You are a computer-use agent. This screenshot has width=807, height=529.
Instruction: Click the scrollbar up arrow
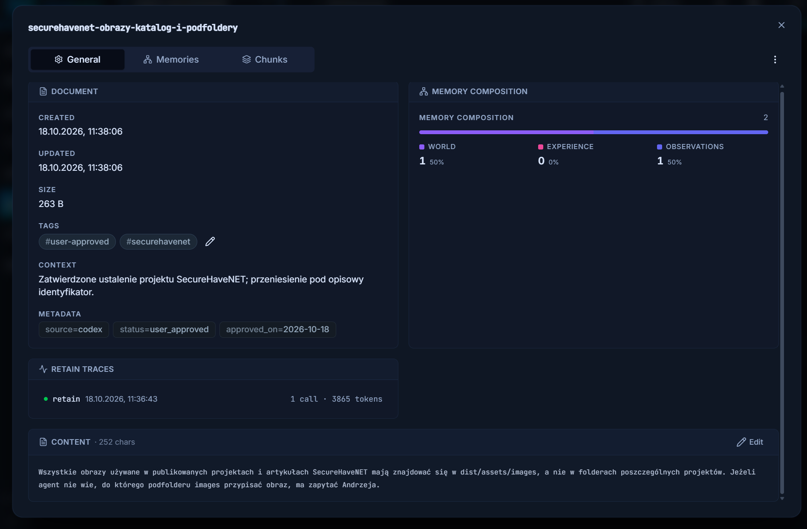coord(782,86)
